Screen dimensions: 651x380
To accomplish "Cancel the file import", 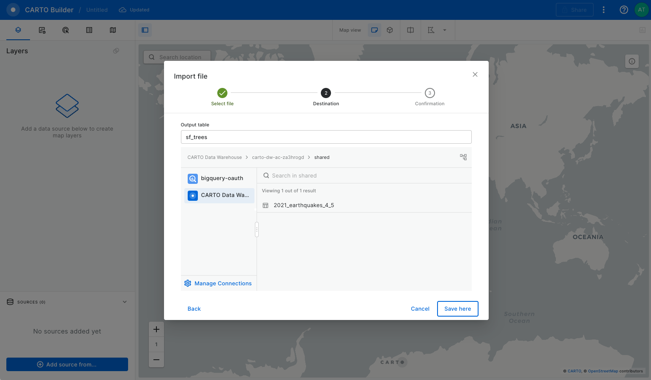I will tap(420, 309).
